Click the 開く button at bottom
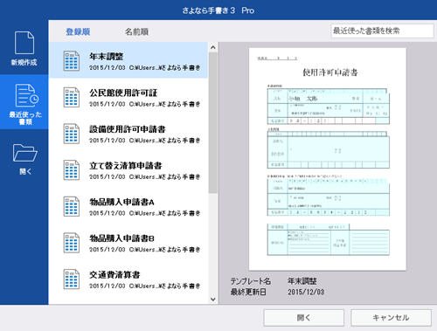The height and width of the screenshot is (331, 437). tap(304, 318)
